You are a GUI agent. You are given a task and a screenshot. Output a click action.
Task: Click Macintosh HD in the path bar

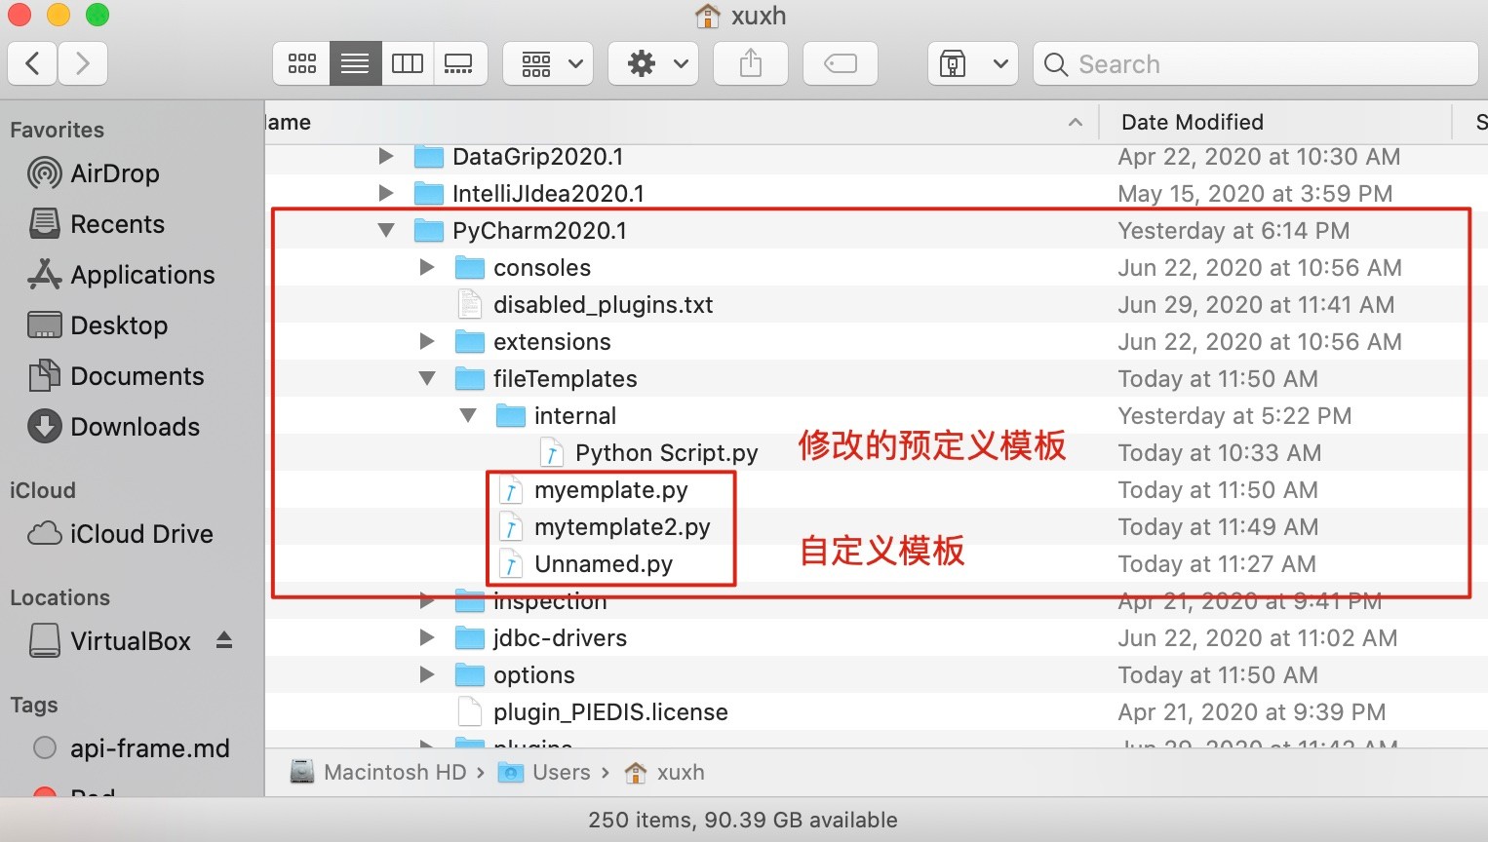(x=378, y=772)
